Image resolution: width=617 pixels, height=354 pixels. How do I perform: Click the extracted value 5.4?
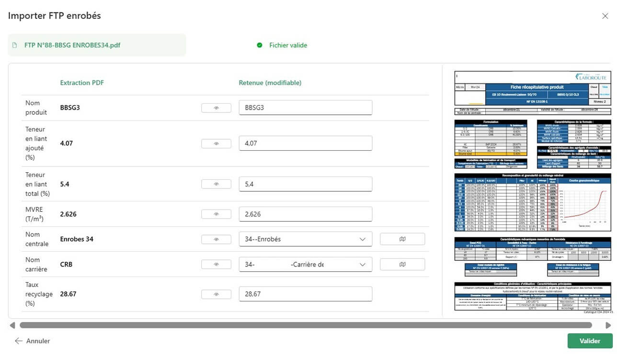(x=65, y=184)
